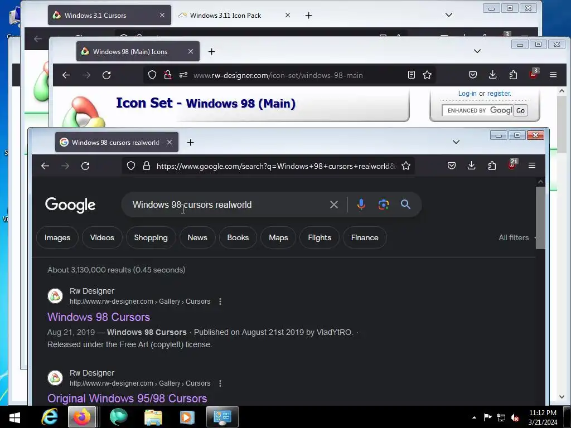Show hidden system tray icons

[474, 417]
